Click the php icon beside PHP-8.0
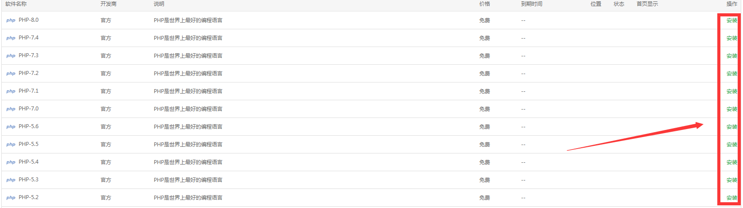 tap(11, 20)
